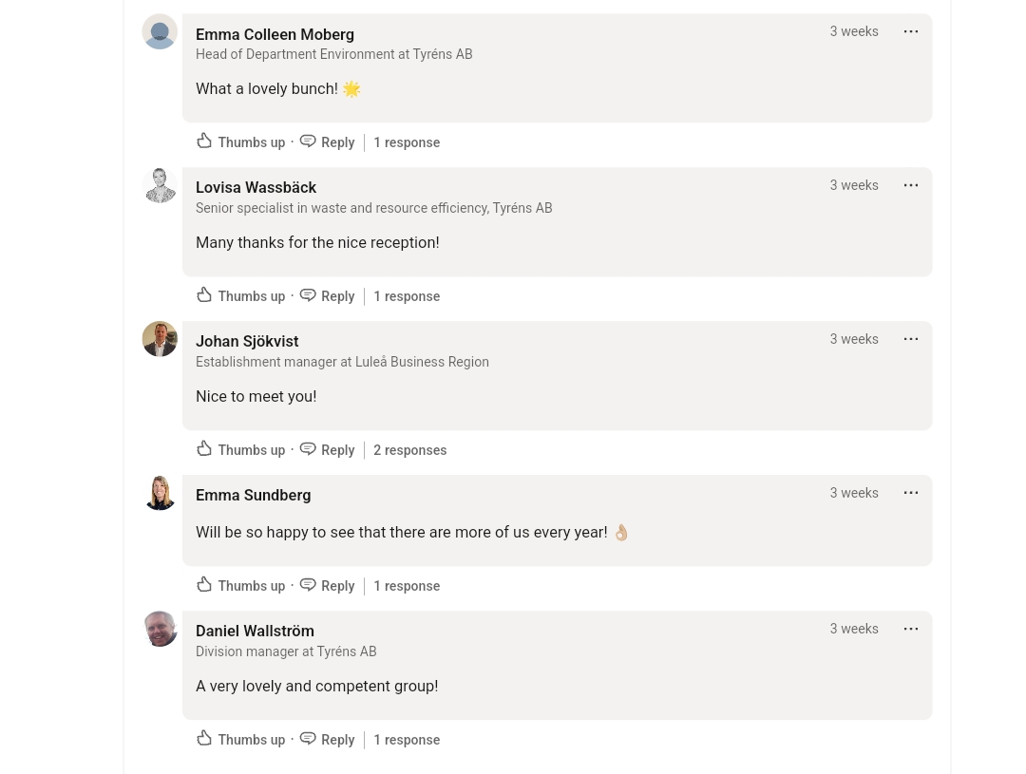The image size is (1026, 774).
Task: Reply to Daniel Wallström's comment
Action: click(327, 739)
